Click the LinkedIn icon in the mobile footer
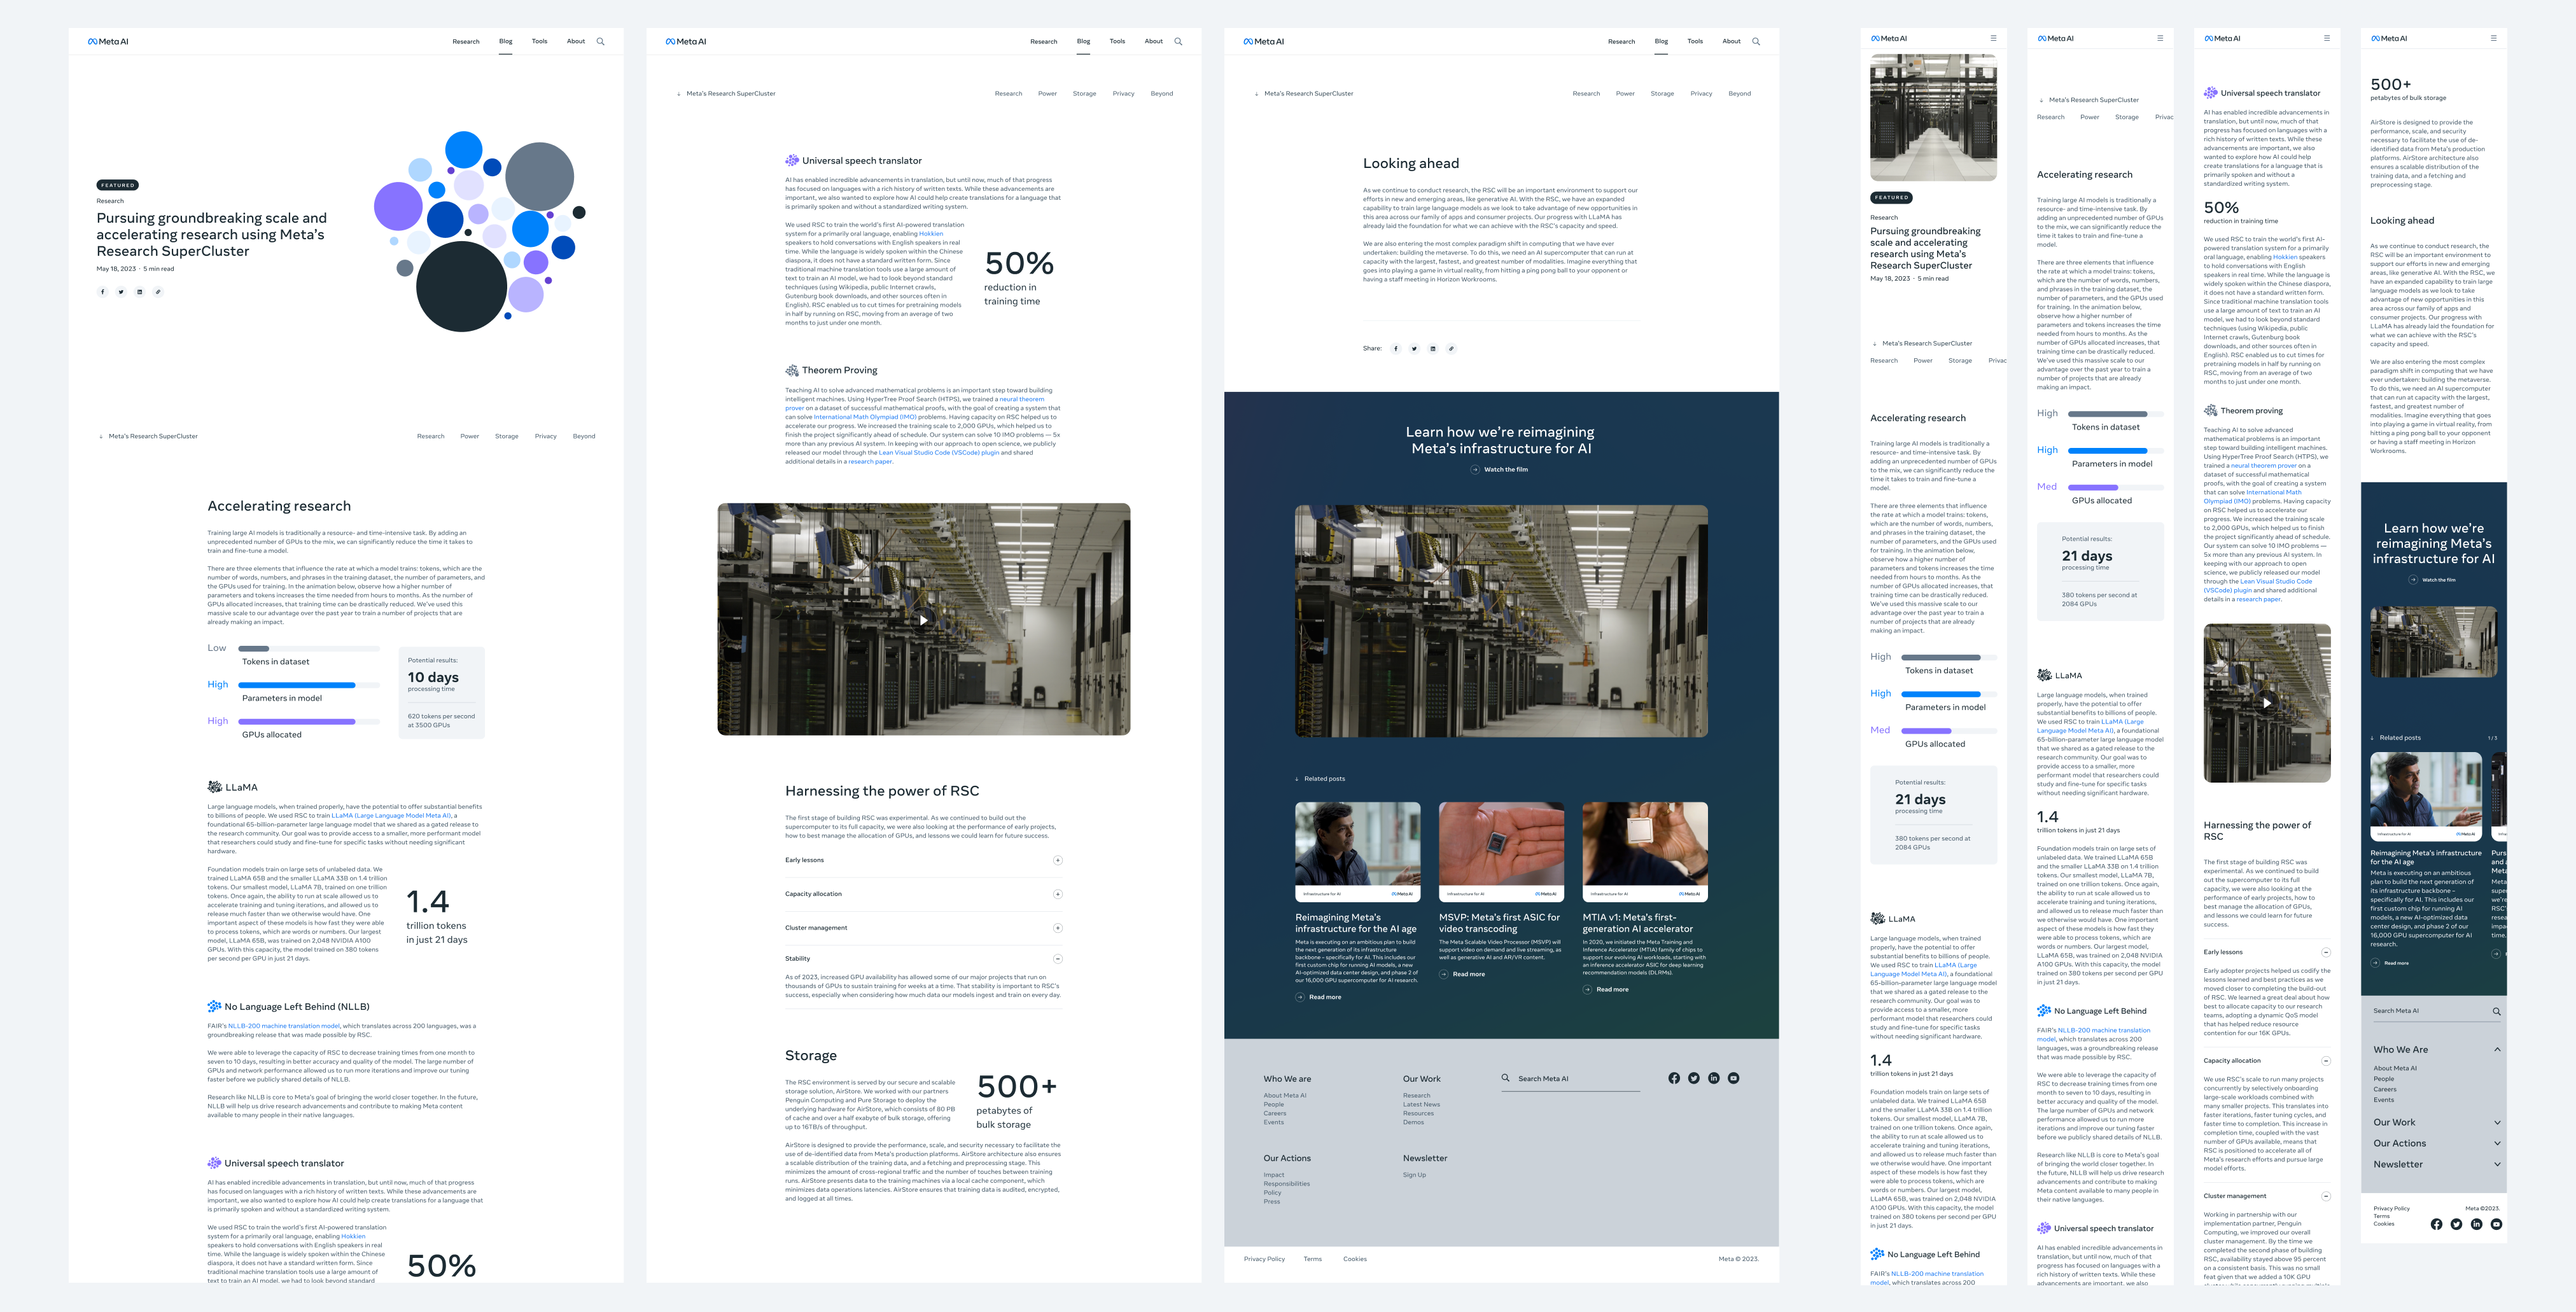This screenshot has height=1312, width=2576. tap(2476, 1224)
